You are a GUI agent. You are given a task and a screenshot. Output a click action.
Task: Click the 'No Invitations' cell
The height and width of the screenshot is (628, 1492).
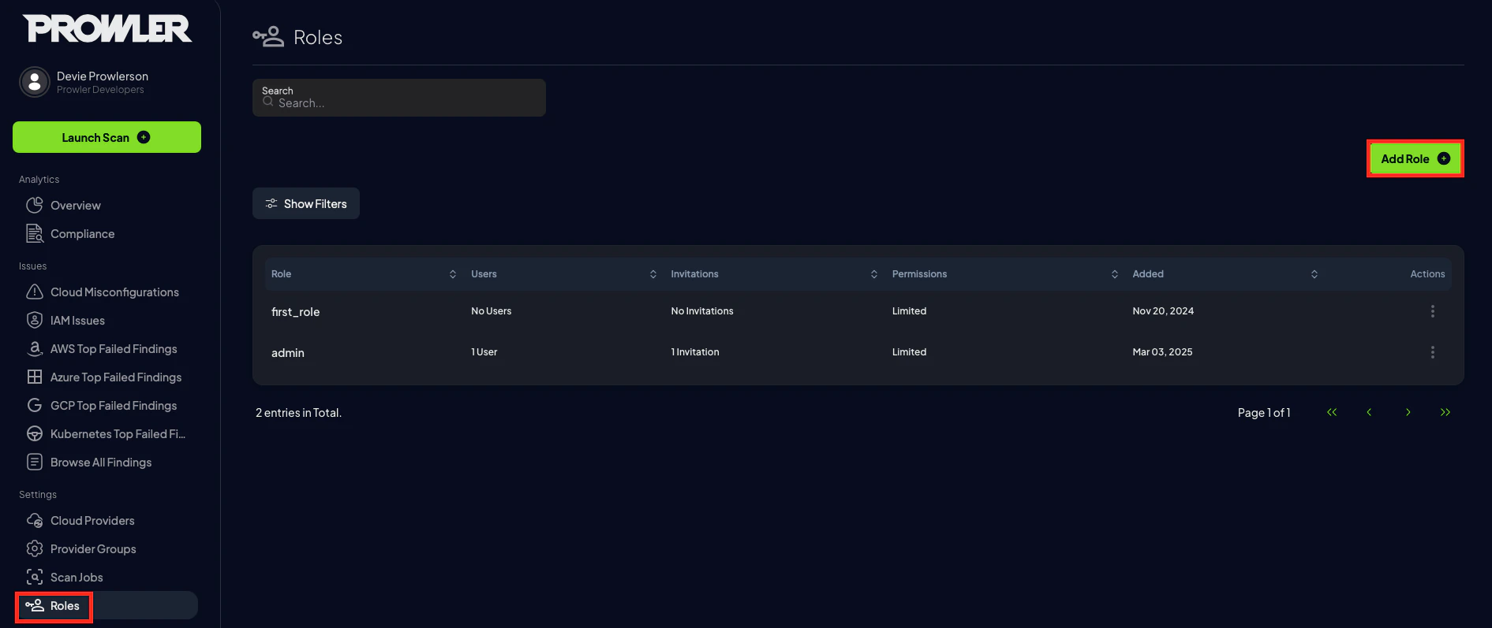702,311
